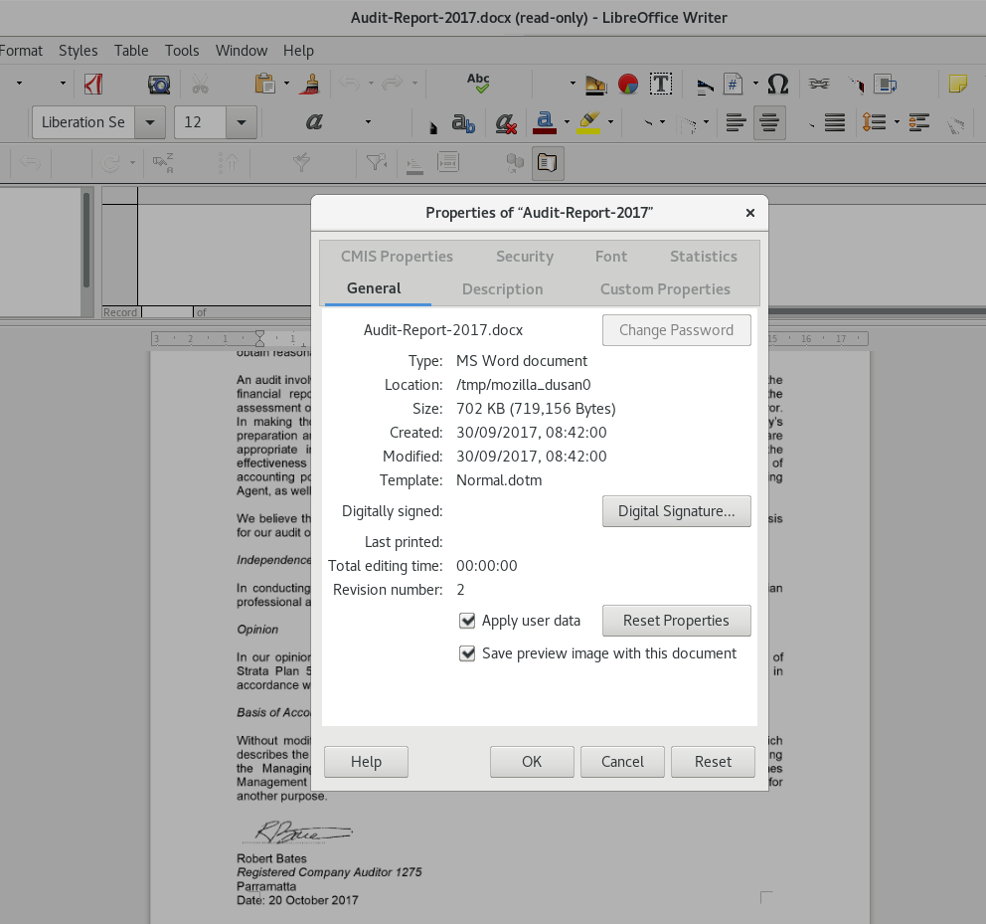Expand font name dropdown Liberation Se
Image resolution: width=986 pixels, height=924 pixels.
(x=150, y=122)
